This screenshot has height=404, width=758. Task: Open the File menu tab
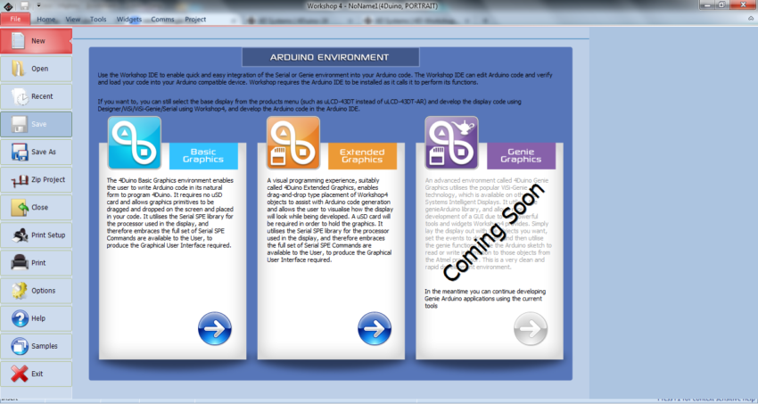coord(15,19)
